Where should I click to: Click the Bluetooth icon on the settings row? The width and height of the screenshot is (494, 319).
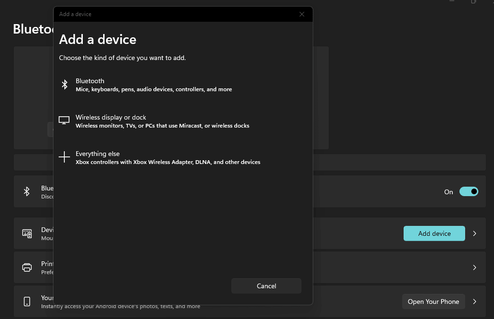[x=27, y=191]
